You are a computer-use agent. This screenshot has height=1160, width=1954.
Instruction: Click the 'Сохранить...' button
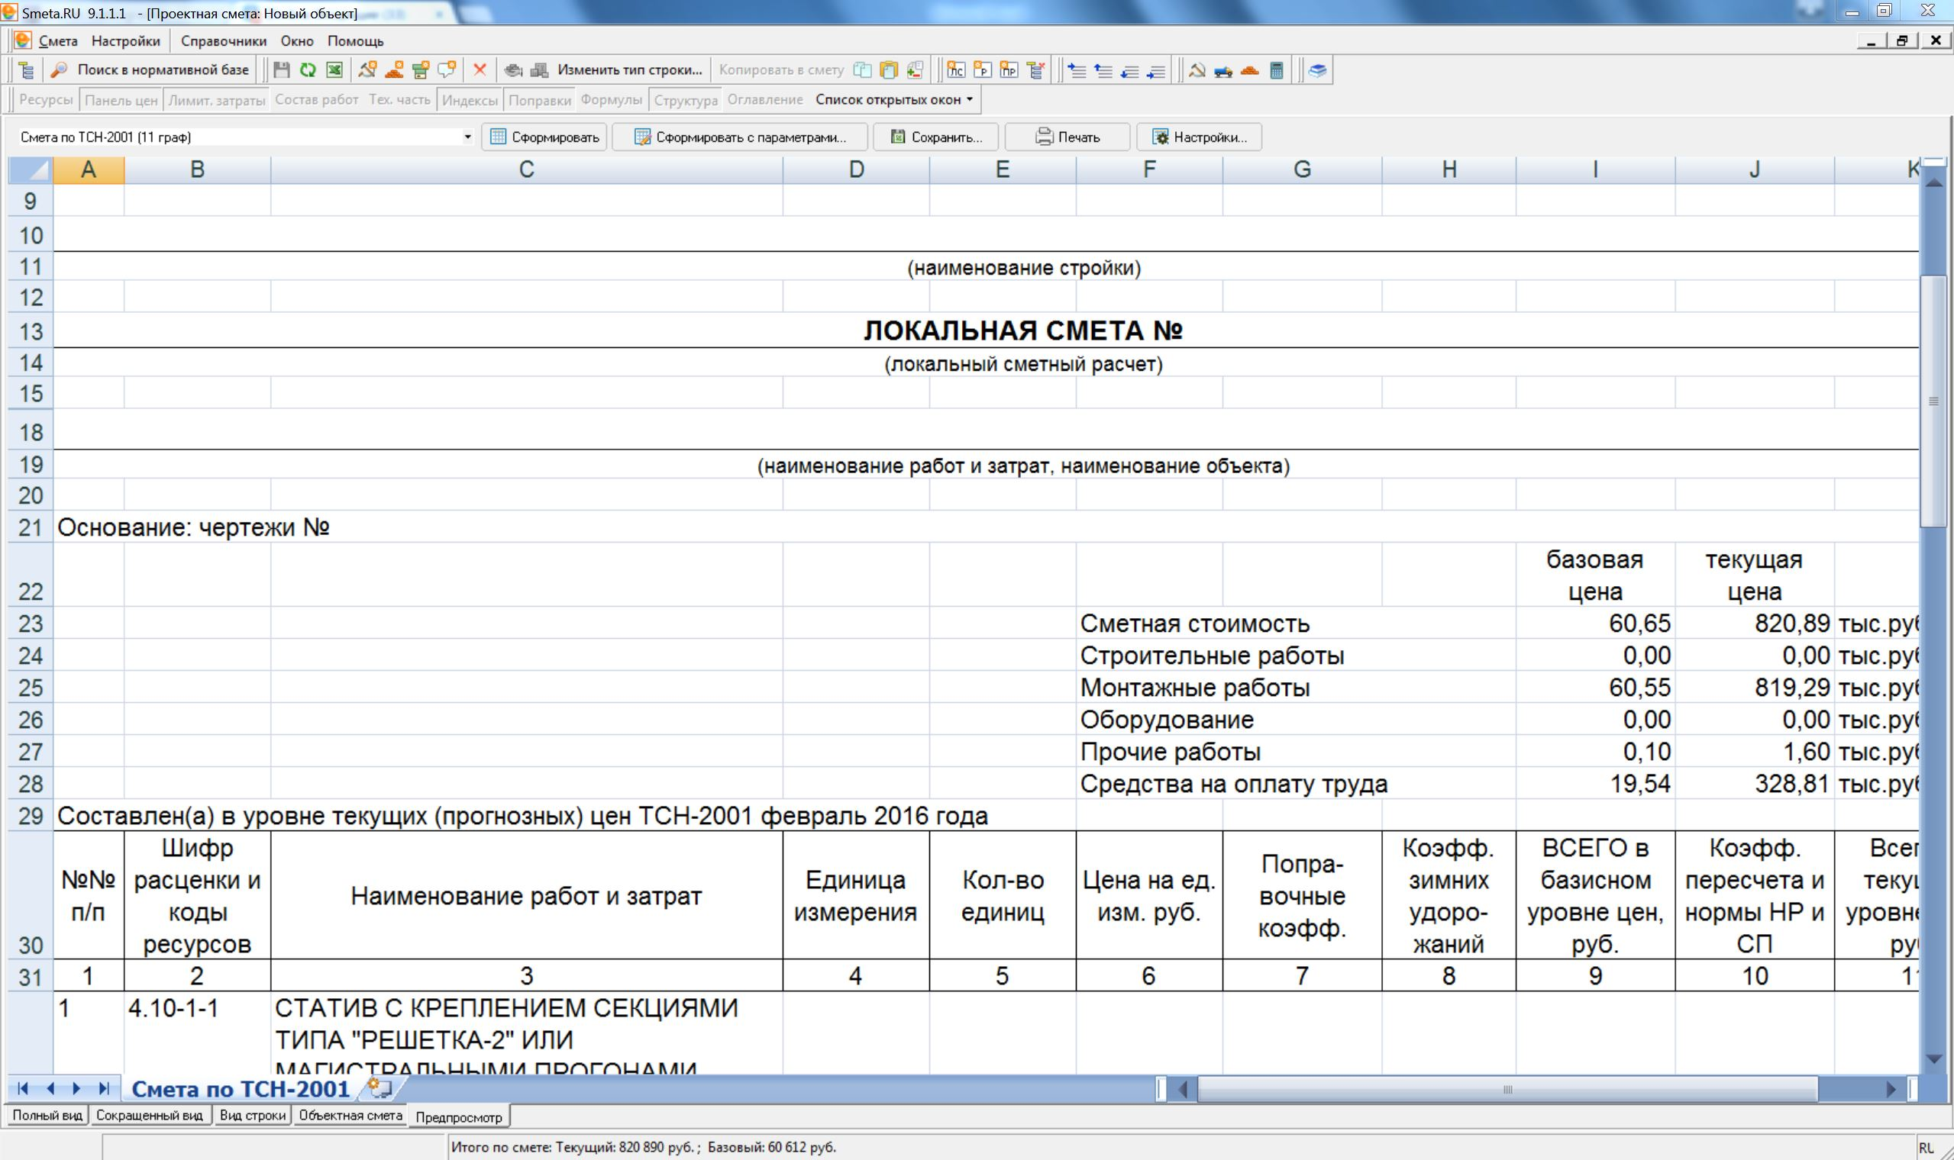[x=936, y=137]
